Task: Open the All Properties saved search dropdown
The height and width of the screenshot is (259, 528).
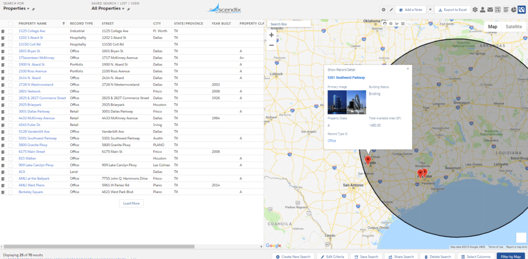Action: (x=108, y=8)
